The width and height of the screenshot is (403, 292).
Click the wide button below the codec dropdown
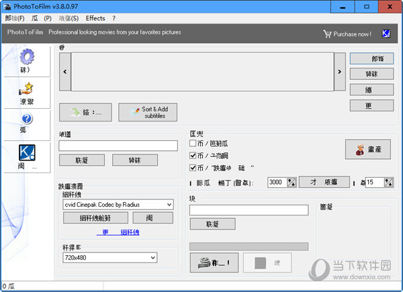point(95,218)
